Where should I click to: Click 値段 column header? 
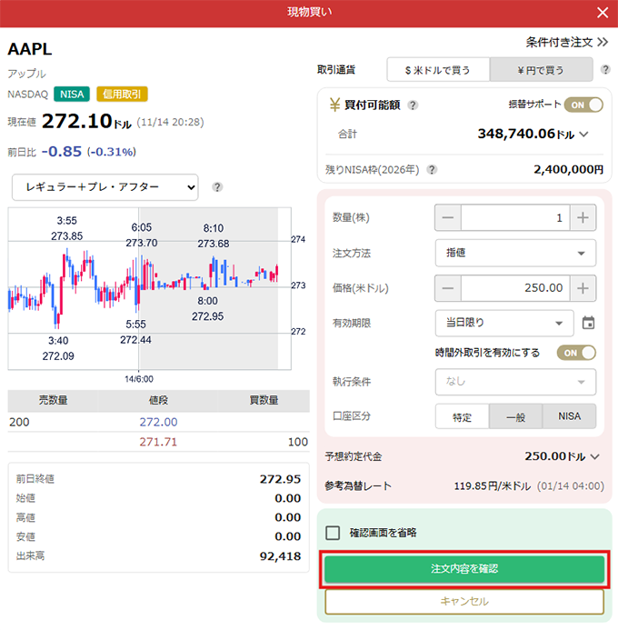(158, 400)
